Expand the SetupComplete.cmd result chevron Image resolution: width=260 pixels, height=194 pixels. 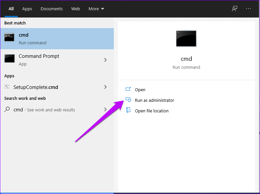pos(105,87)
